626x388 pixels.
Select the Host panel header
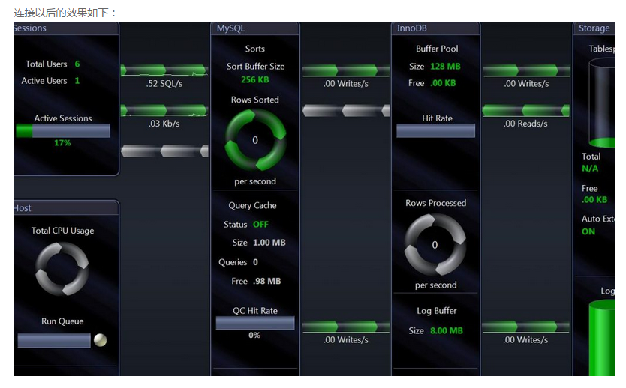pos(66,208)
